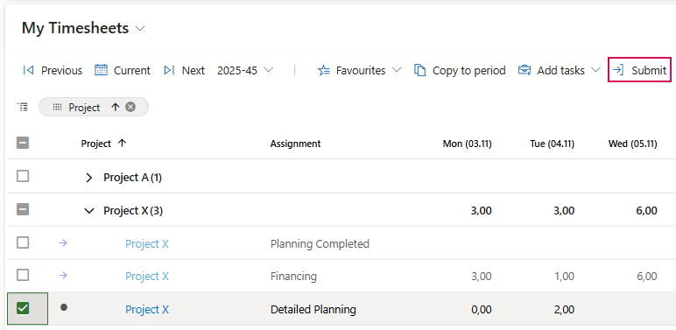Open Project X link in Planning Completed row
The image size is (676, 330).
coord(147,244)
